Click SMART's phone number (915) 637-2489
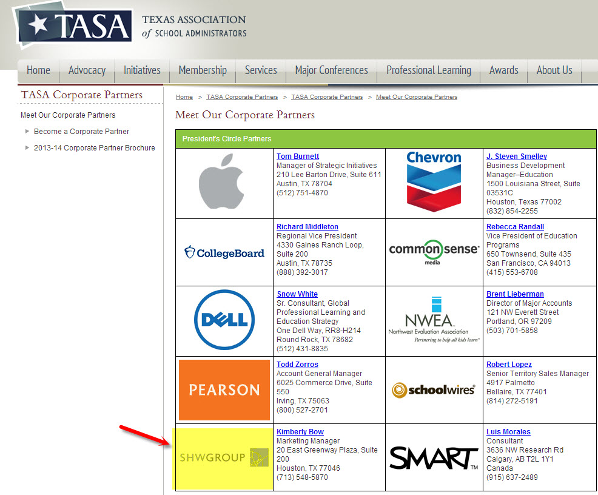Image resolution: width=598 pixels, height=495 pixels. click(512, 477)
